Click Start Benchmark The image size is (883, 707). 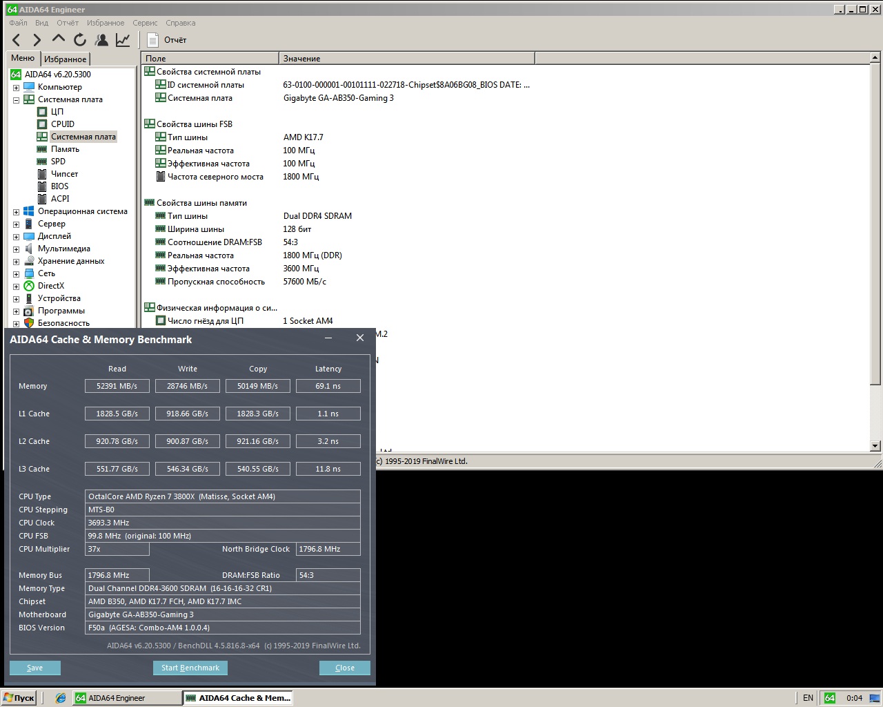(x=190, y=668)
